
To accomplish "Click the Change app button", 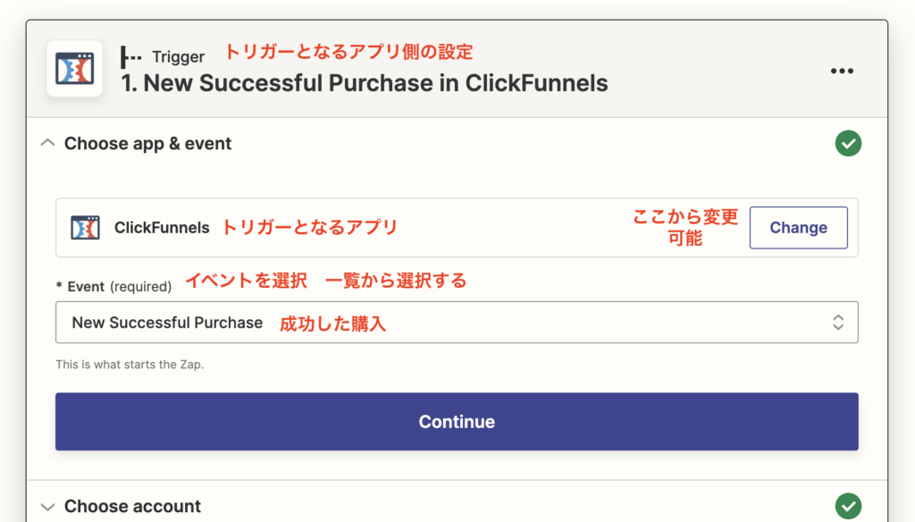I will pos(798,227).
